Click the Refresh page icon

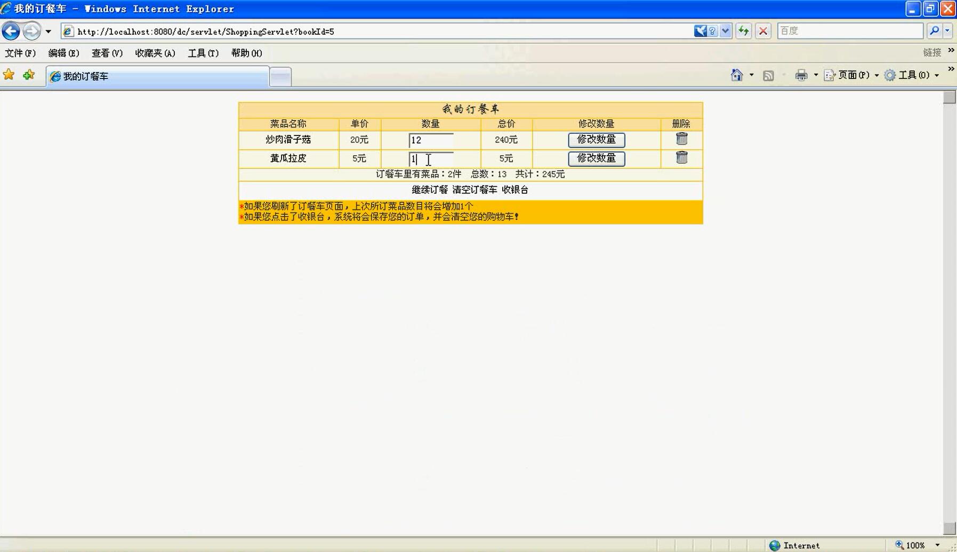[x=743, y=31]
